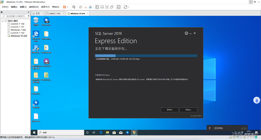This screenshot has width=261, height=140.
Task: Open Edge from the taskbar
Action: 101,132
